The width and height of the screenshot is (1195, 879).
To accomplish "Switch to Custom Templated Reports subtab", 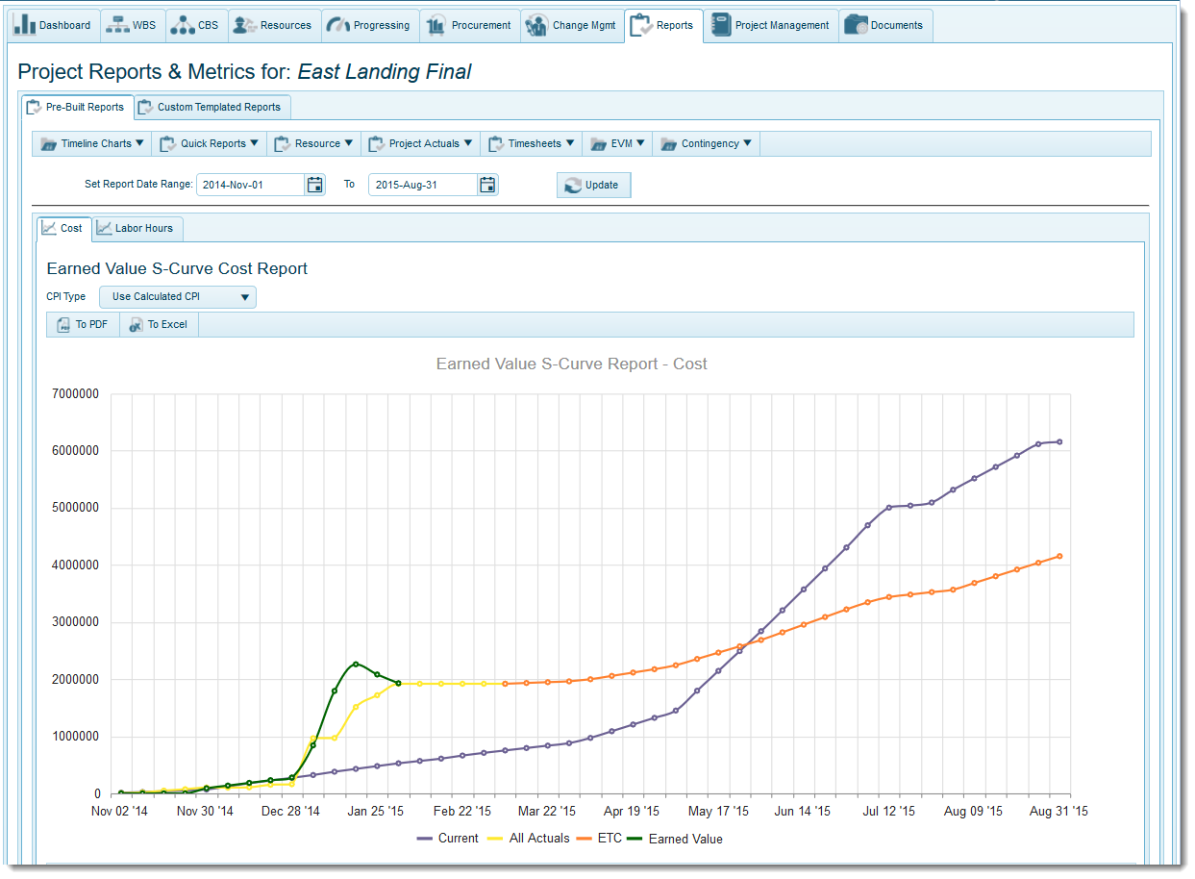I will tap(212, 107).
